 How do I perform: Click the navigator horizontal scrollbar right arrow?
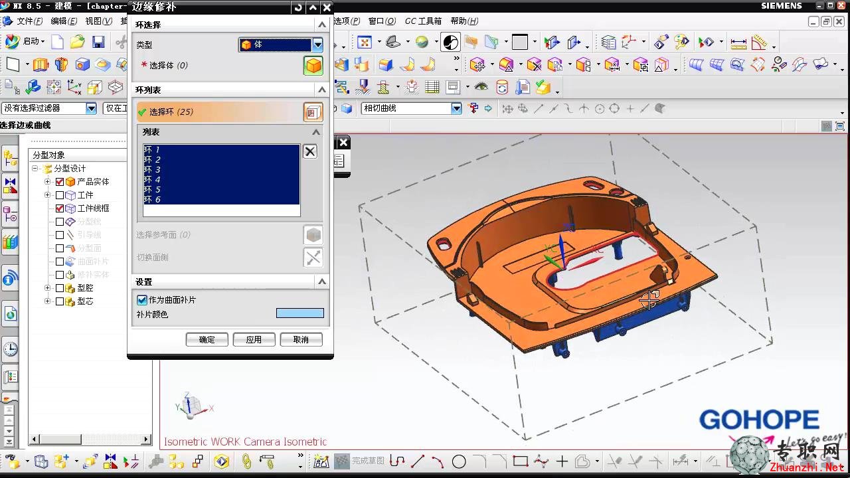(147, 439)
